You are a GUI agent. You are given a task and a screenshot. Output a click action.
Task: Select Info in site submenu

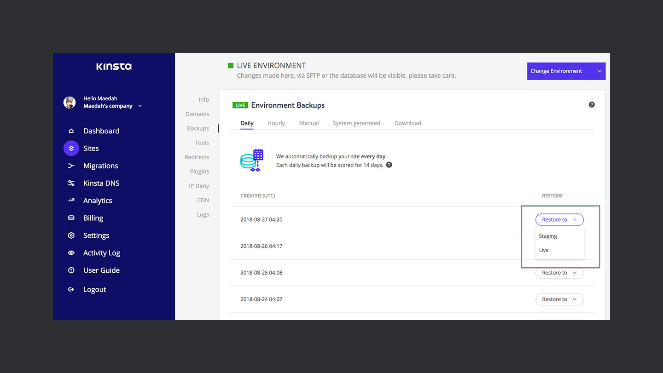click(x=204, y=99)
